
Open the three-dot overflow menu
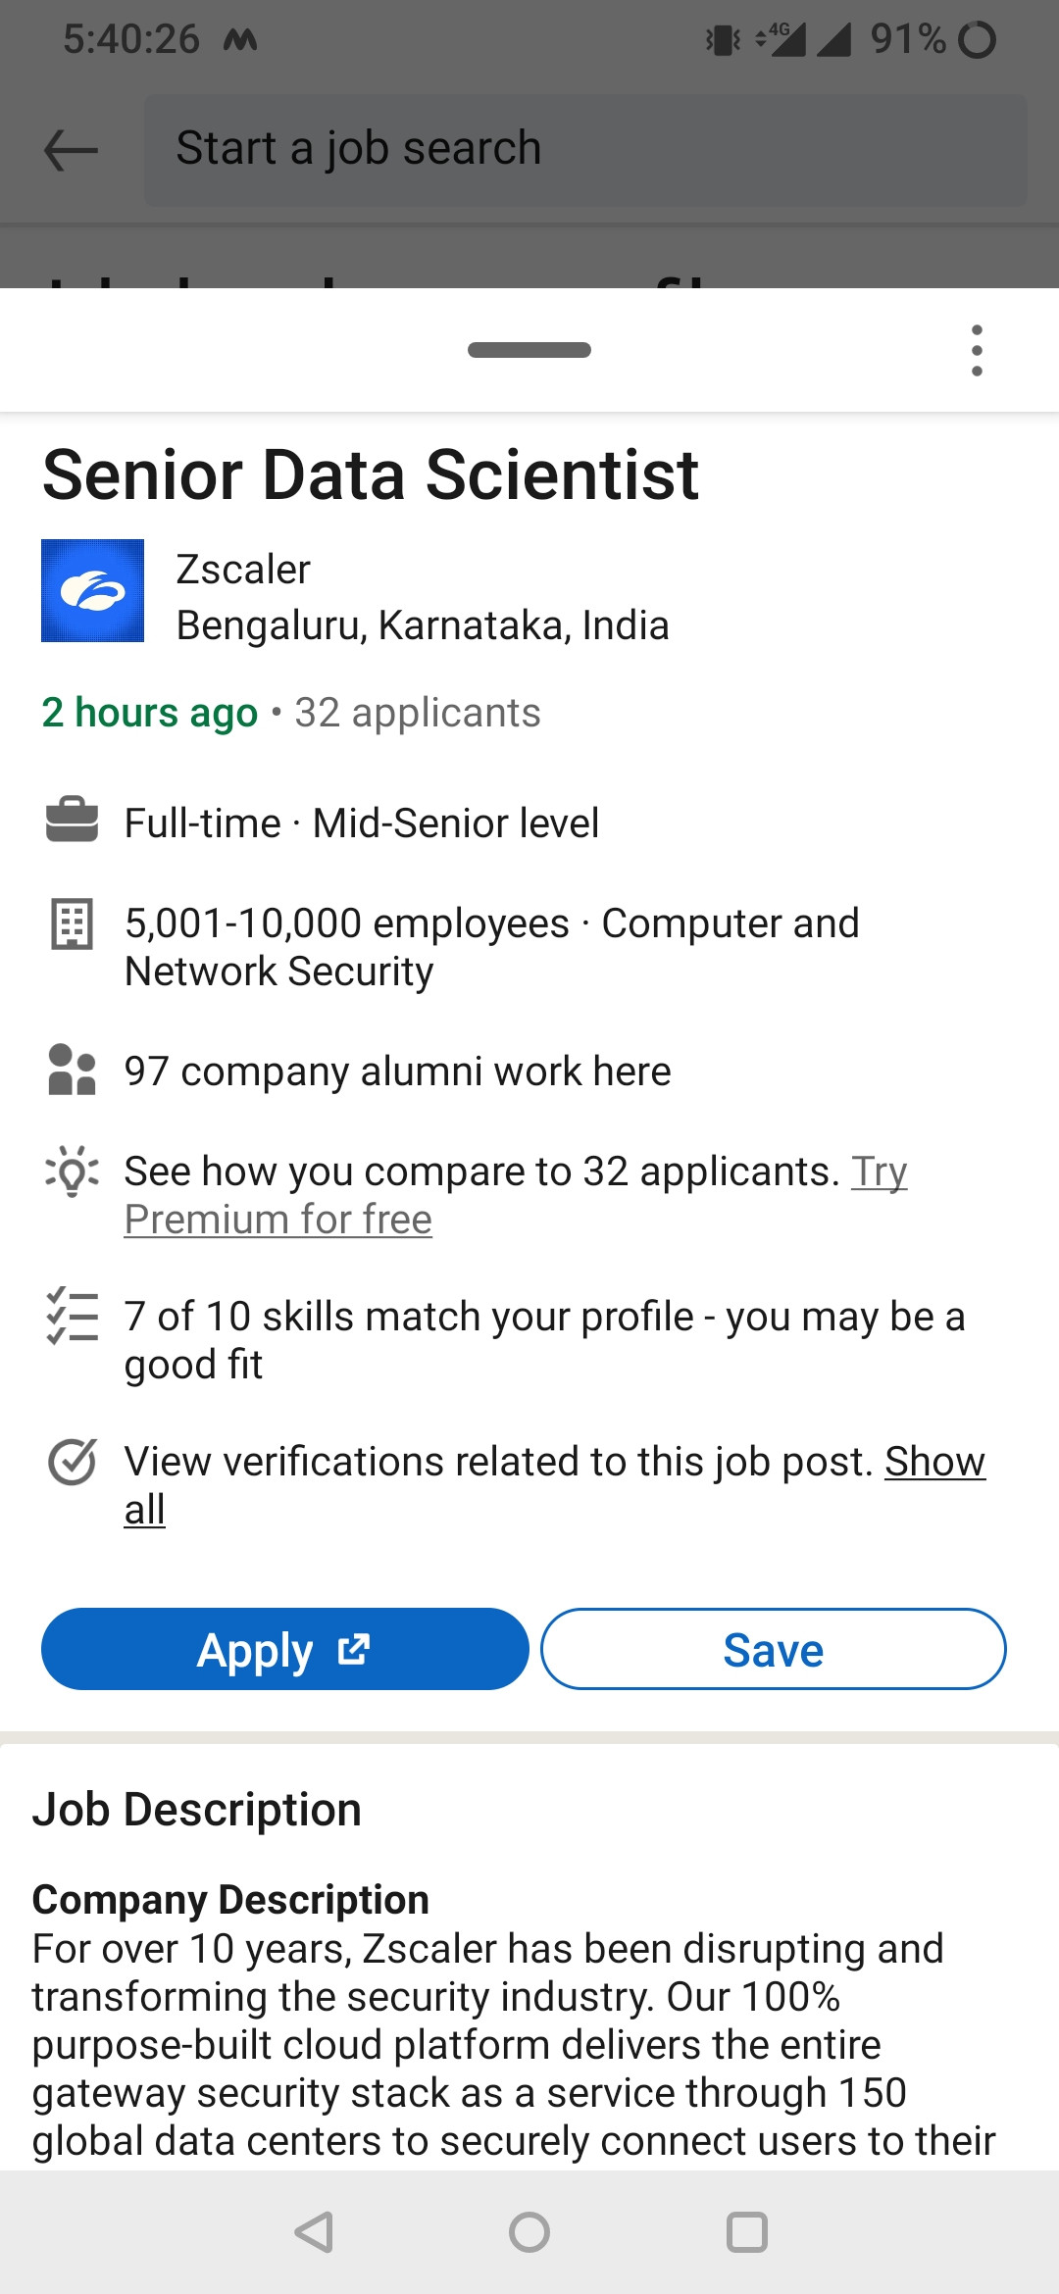pos(977,351)
